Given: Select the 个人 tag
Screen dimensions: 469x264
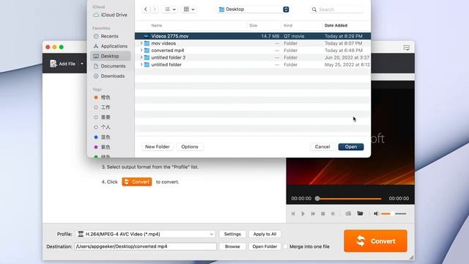Looking at the screenshot, I should [102, 127].
